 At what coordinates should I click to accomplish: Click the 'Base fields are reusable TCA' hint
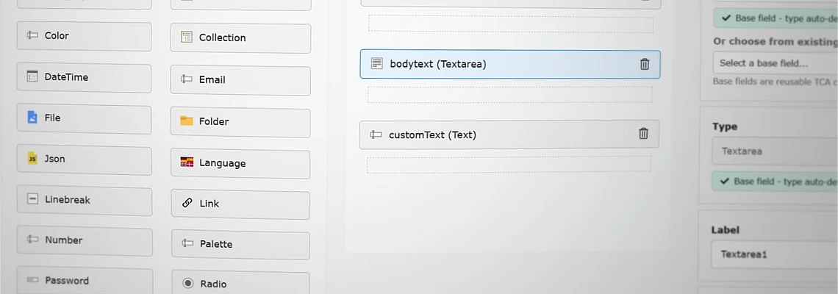tap(775, 82)
